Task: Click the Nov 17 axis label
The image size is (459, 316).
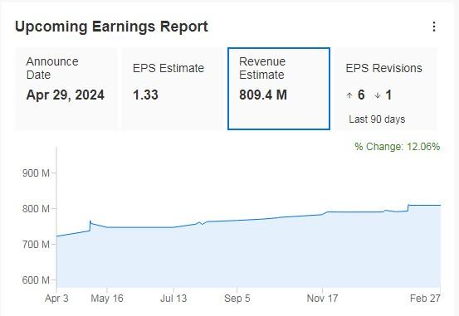Action: pyautogui.click(x=322, y=299)
